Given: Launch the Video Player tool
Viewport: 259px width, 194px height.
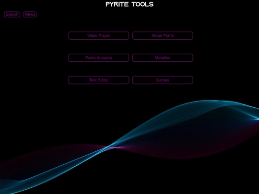Looking at the screenshot, I should point(99,35).
